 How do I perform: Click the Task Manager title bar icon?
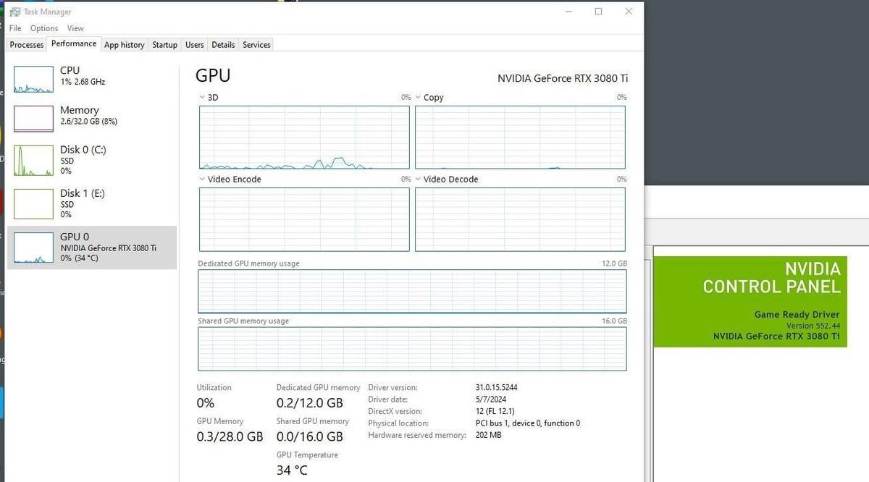[x=14, y=12]
